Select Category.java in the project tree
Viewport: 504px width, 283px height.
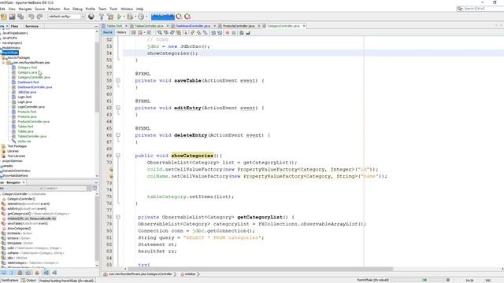point(28,72)
